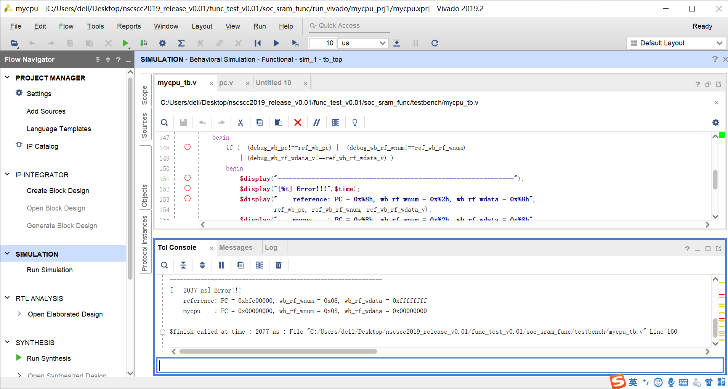
Task: Toggle breakpoint on line 148
Action: tap(188, 147)
